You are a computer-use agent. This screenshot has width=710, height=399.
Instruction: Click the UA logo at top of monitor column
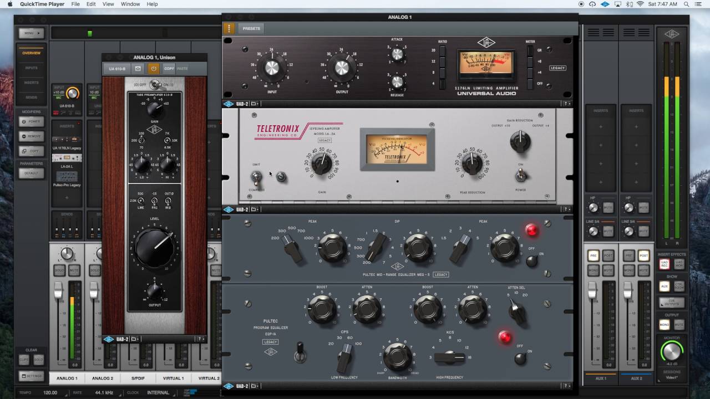(x=671, y=34)
